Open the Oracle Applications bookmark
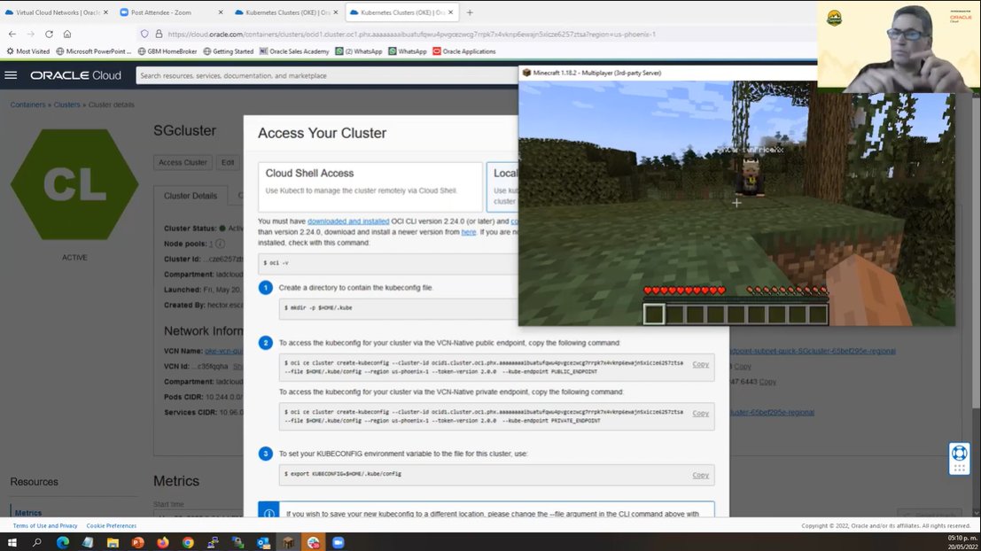Screen dimensions: 981x551 tap(464, 51)
